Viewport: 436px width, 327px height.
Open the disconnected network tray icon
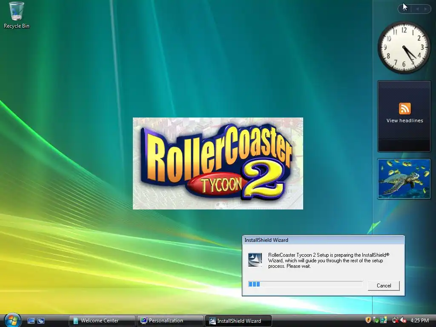pyautogui.click(x=395, y=320)
